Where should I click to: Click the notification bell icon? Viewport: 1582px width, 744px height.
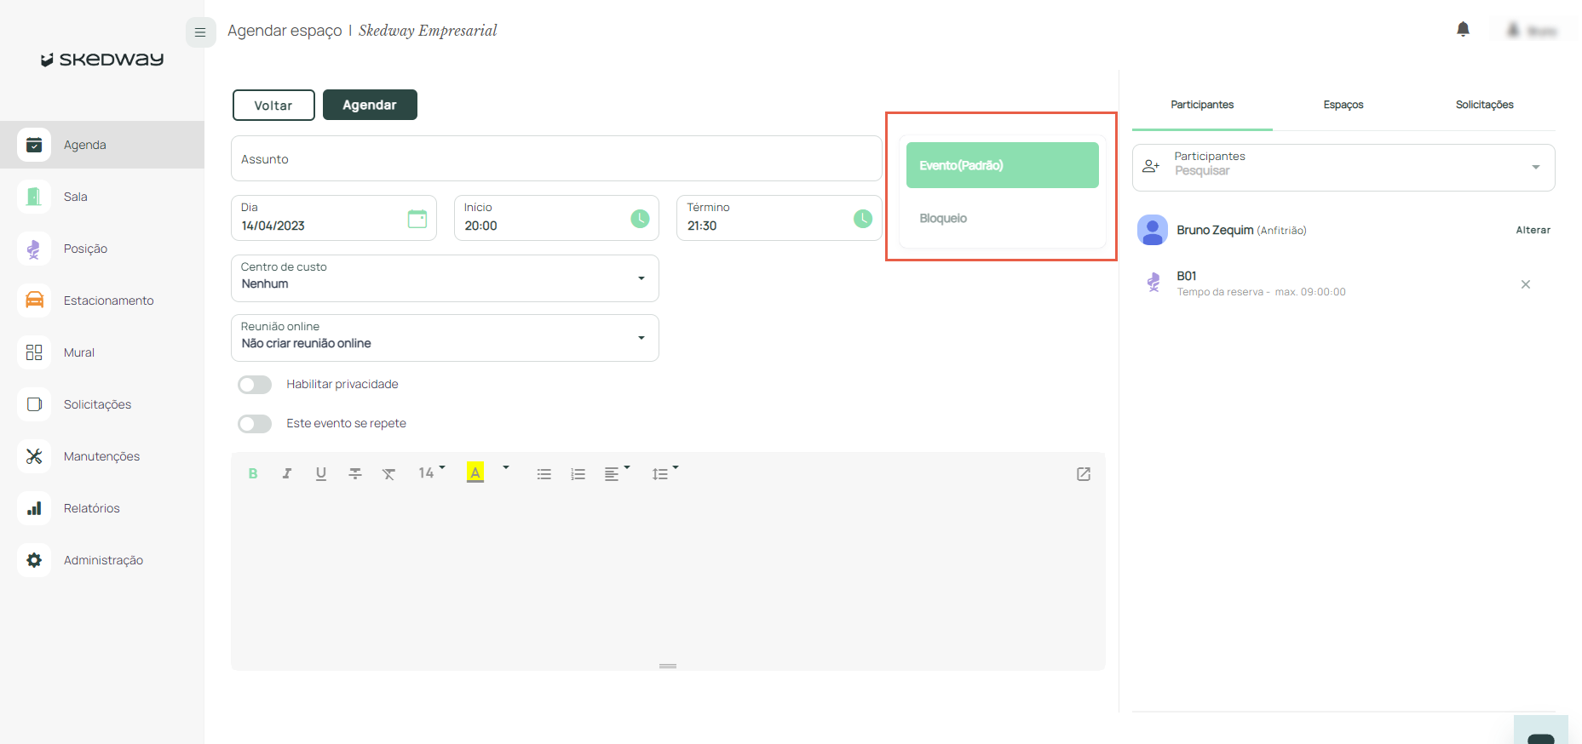[x=1463, y=30]
